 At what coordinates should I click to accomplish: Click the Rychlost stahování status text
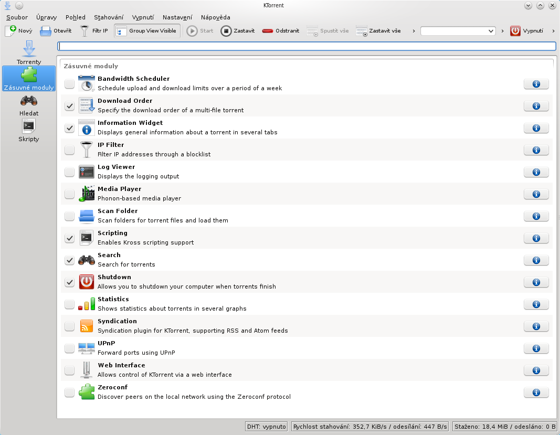pos(370,427)
